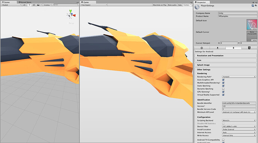Select the Web Player globe platform tab
The width and height of the screenshot is (258, 143).
(x=202, y=48)
